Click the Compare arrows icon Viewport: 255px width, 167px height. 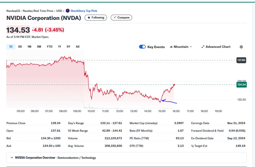115,17
